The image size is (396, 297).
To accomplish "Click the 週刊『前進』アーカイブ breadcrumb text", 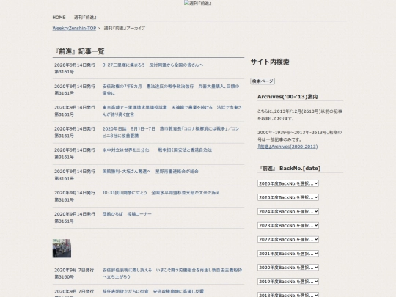I will coord(125,29).
